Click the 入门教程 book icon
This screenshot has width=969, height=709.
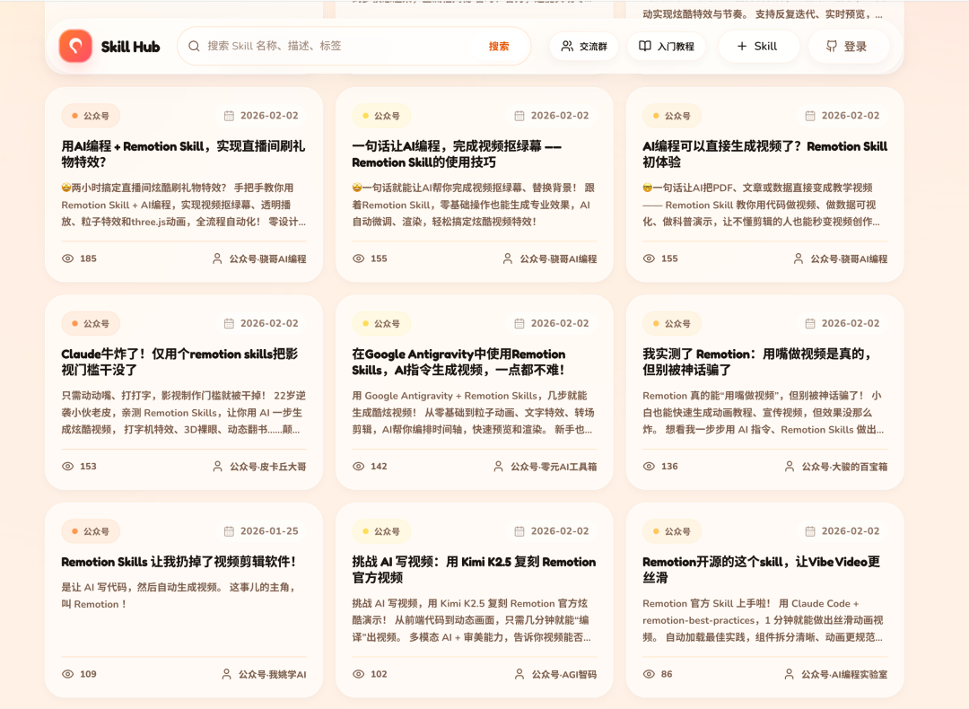click(645, 46)
